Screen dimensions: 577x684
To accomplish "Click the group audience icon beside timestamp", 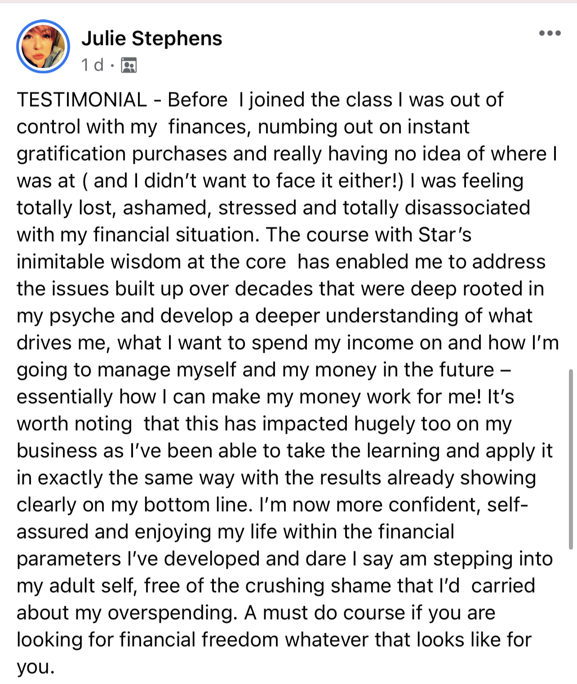I will (129, 66).
